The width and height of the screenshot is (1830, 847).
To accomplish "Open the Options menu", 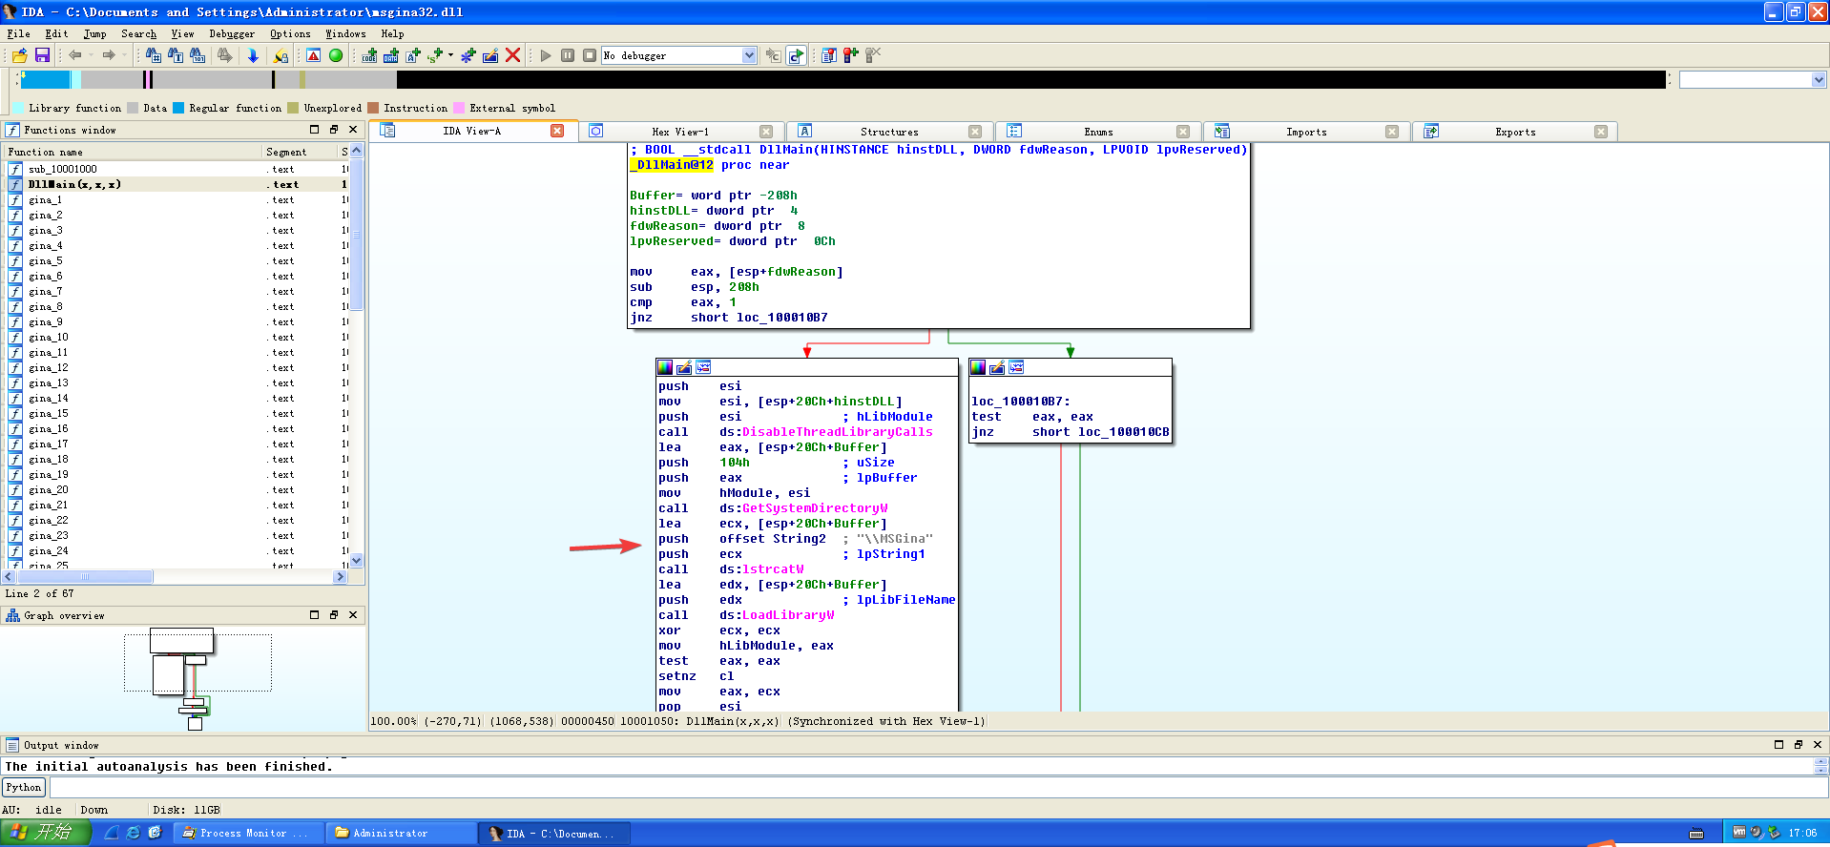I will click(290, 33).
